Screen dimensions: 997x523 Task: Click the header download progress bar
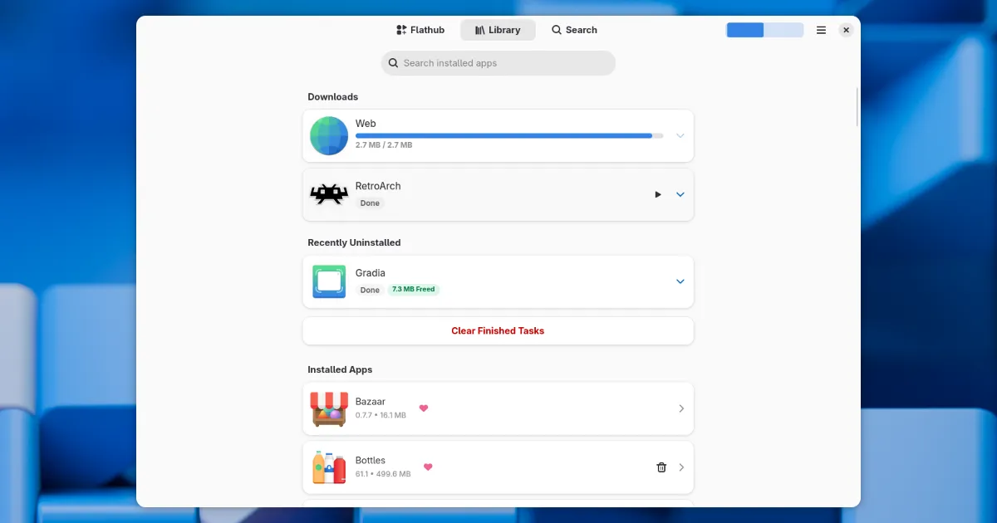click(x=764, y=30)
